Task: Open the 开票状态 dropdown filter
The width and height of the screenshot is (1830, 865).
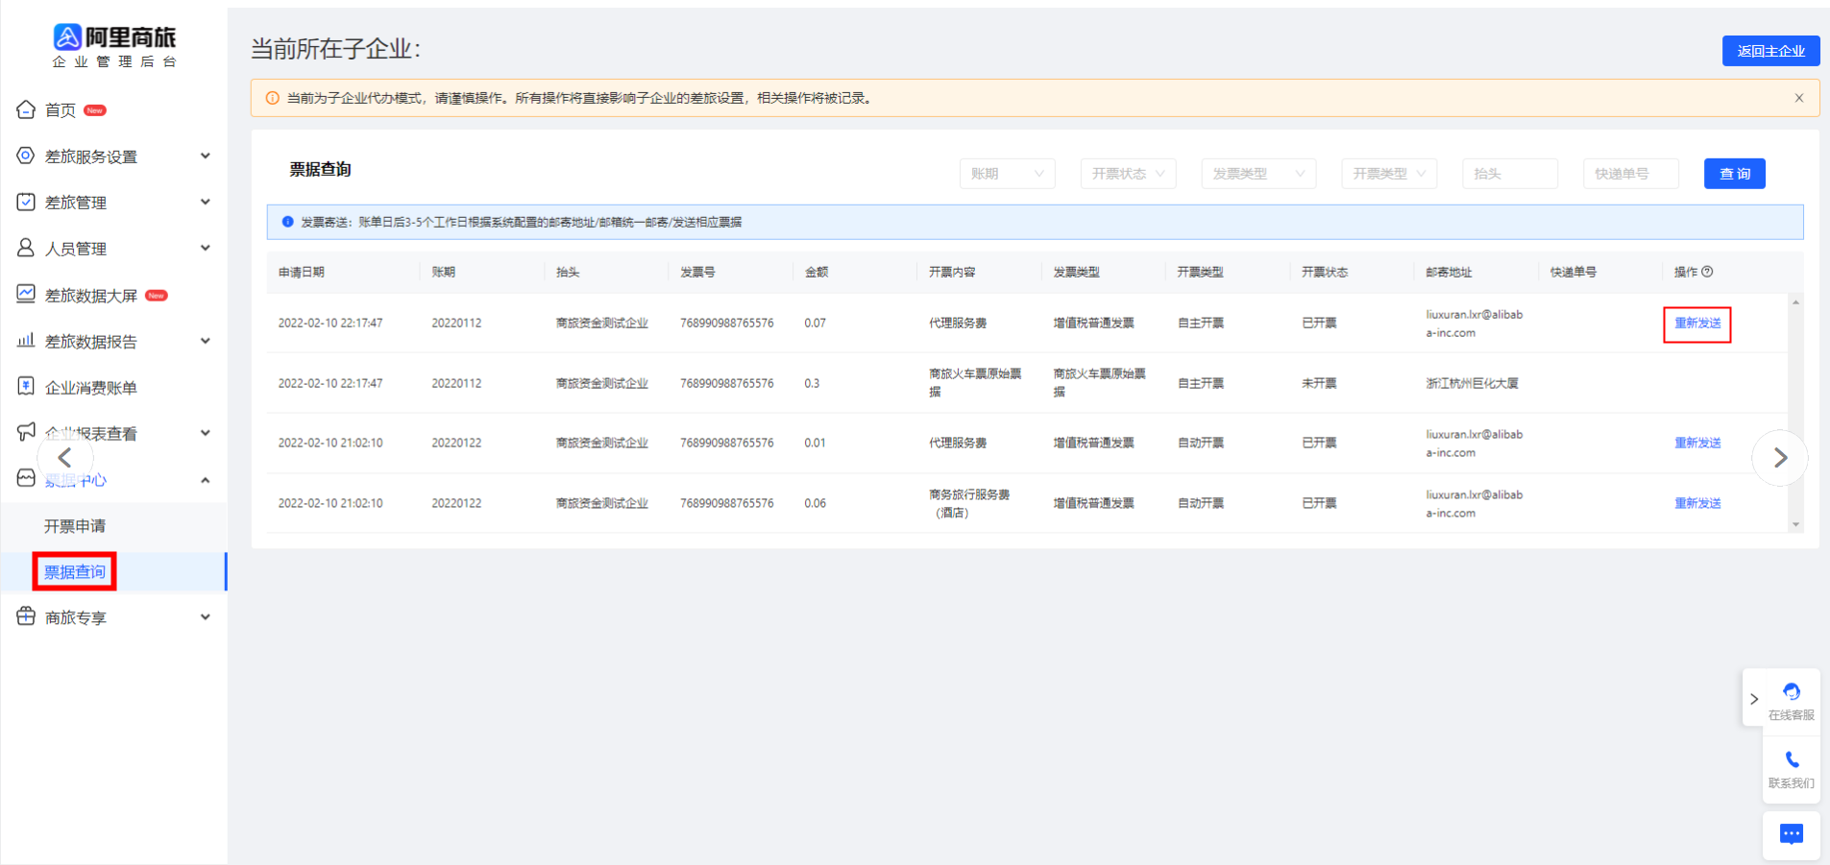Action: (x=1128, y=174)
